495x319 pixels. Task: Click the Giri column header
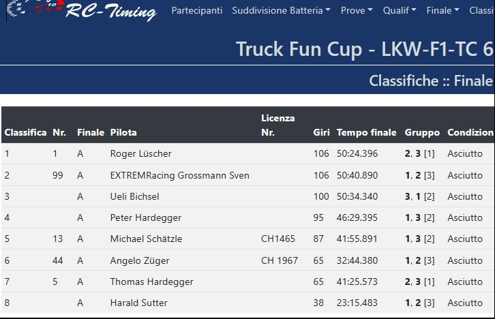pyautogui.click(x=321, y=132)
